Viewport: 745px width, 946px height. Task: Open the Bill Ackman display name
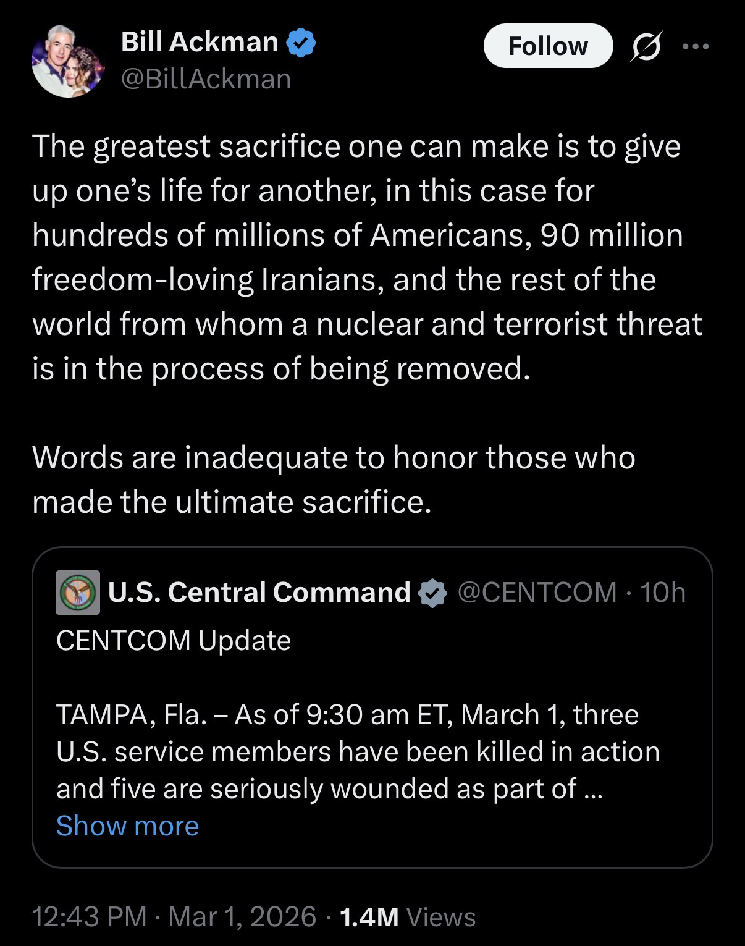[200, 42]
